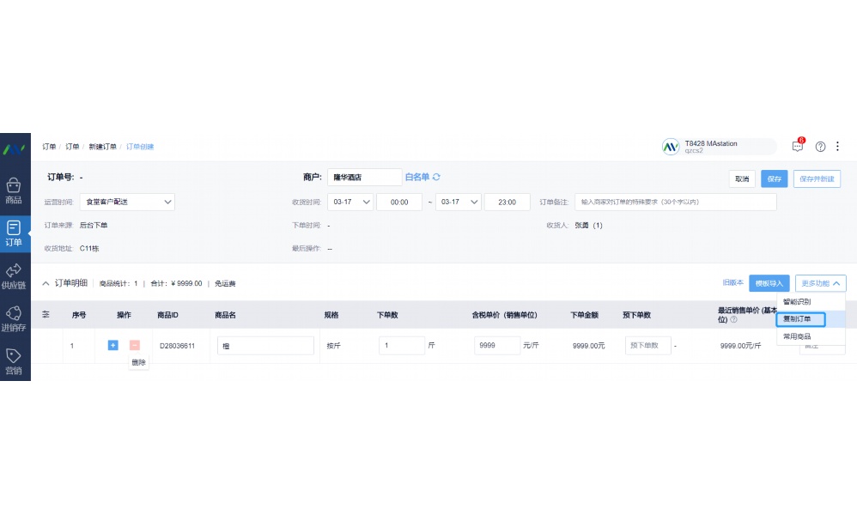Click the 订单来源 后台下单 value
The width and height of the screenshot is (857, 514).
point(94,225)
